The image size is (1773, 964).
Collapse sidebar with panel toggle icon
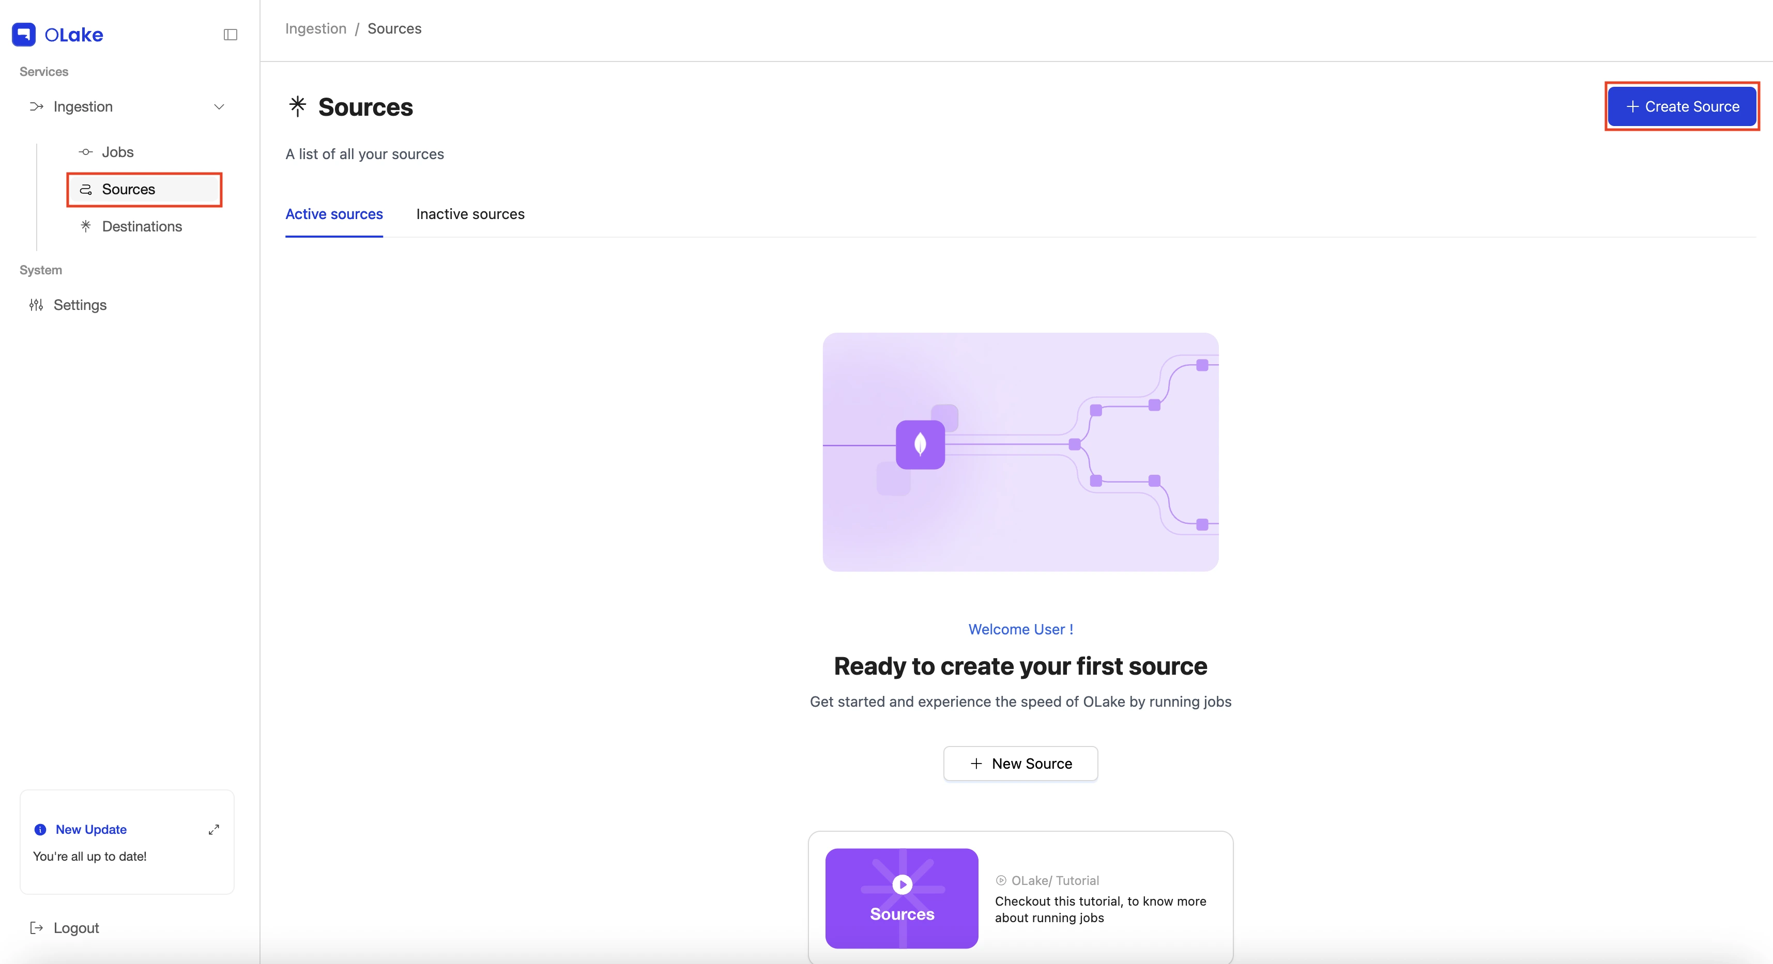point(231,35)
